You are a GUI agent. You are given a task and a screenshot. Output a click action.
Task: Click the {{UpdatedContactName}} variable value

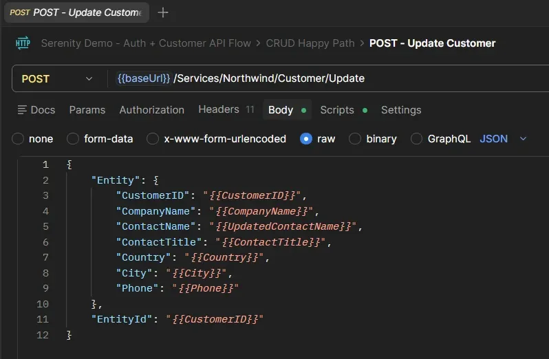283,226
